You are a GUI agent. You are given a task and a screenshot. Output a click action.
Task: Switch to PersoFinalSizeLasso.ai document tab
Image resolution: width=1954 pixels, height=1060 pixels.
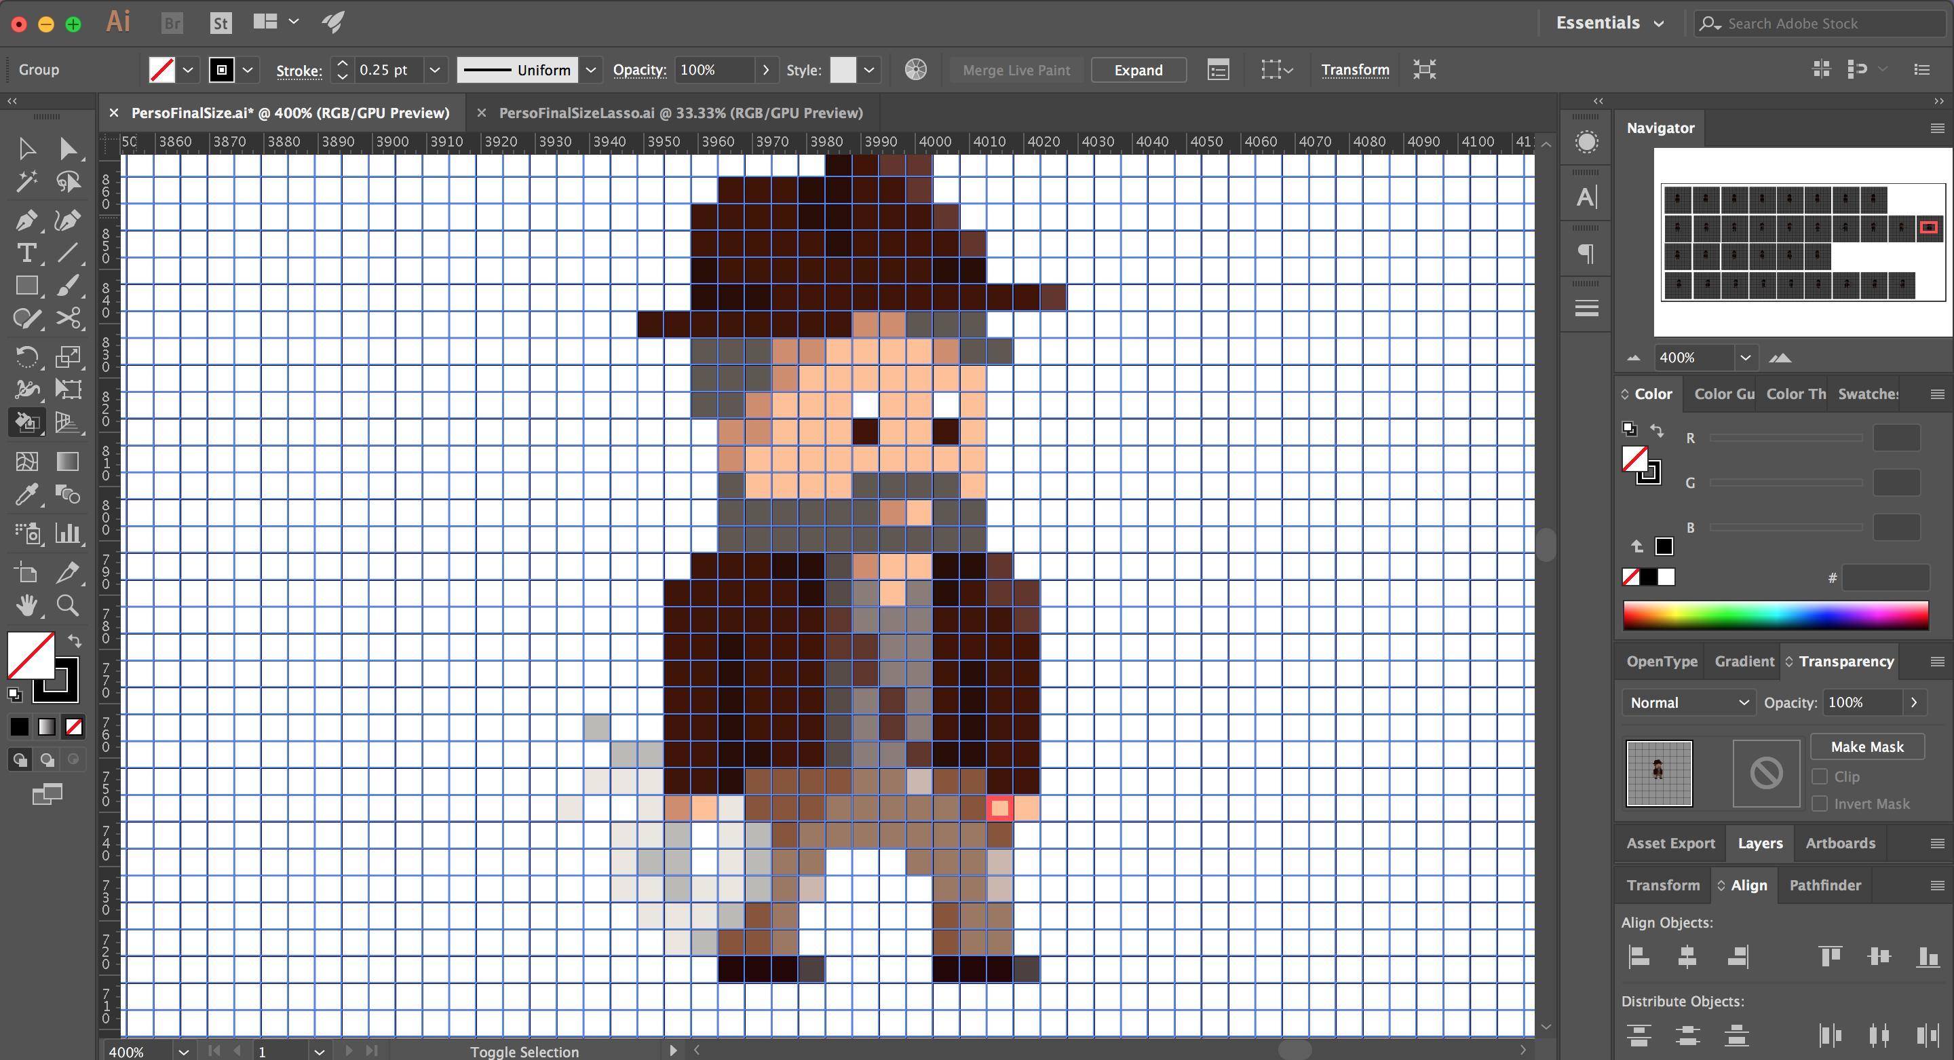[x=681, y=113]
